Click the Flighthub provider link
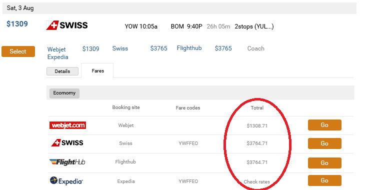Viewport: 370px width, 190px height. 189,48
